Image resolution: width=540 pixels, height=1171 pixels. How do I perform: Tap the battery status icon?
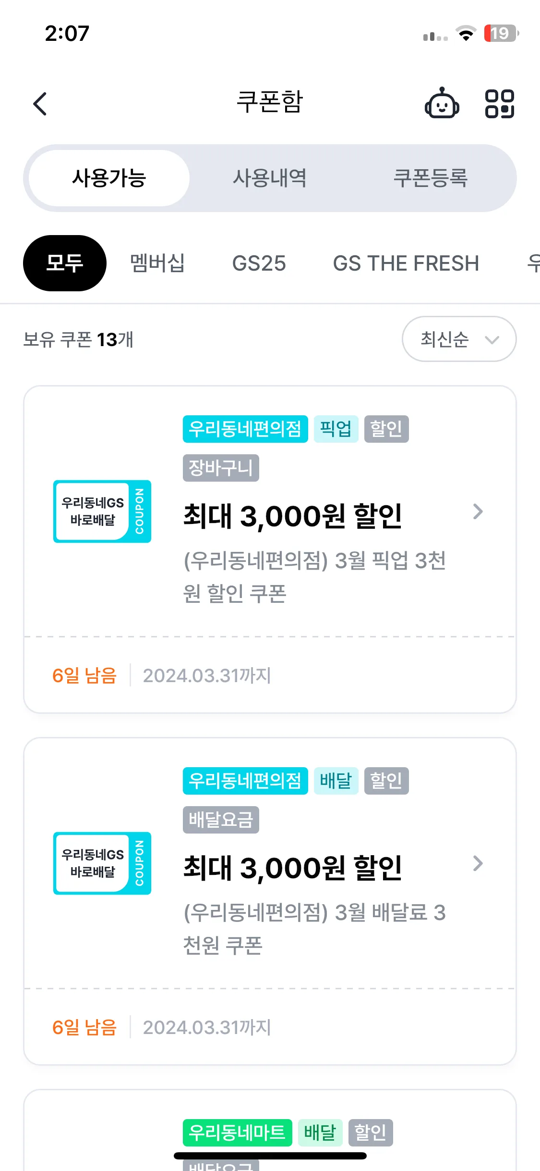click(501, 33)
